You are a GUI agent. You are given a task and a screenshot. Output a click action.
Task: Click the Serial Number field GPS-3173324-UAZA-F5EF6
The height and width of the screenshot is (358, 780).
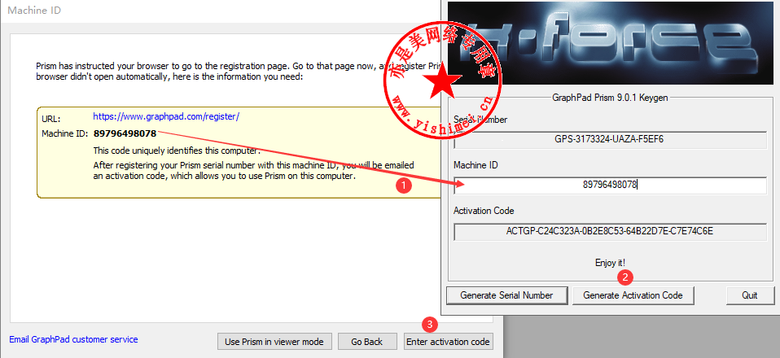click(611, 140)
